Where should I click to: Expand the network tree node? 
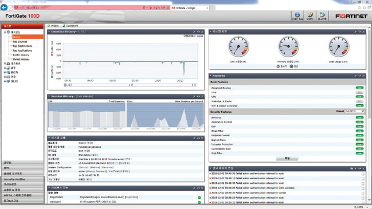[x=5, y=64]
